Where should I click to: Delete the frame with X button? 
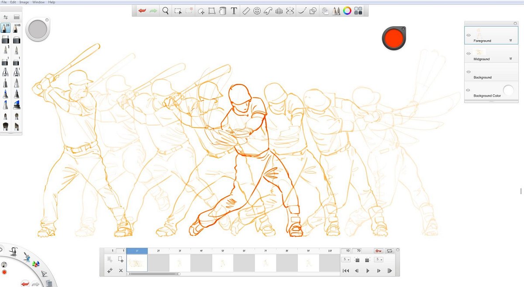tap(121, 271)
